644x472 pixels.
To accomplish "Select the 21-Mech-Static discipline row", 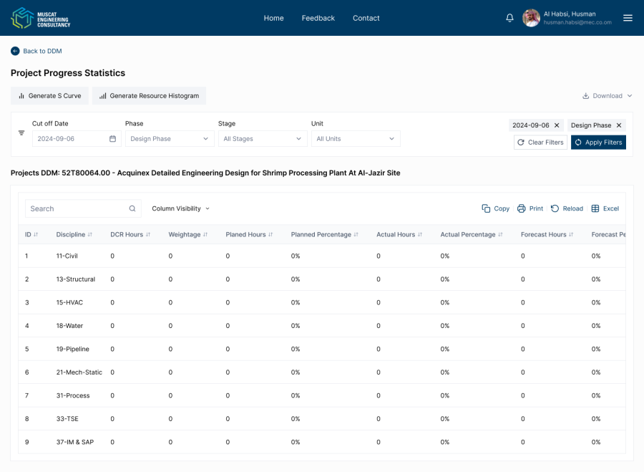I will pos(322,372).
